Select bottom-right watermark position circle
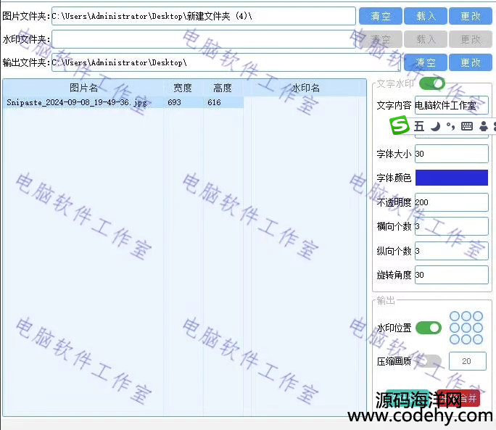Screen dimensions: 496x430 477,339
